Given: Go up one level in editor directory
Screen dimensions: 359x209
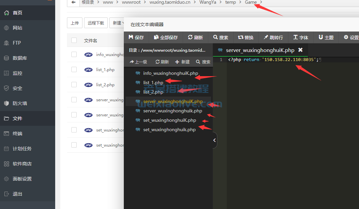Looking at the screenshot, I should pos(138,62).
